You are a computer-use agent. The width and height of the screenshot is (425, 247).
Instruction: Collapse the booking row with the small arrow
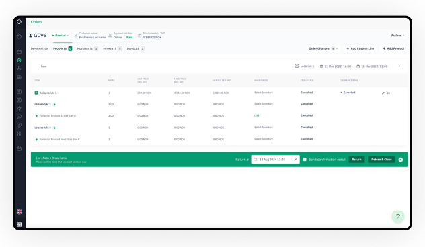(x=399, y=66)
